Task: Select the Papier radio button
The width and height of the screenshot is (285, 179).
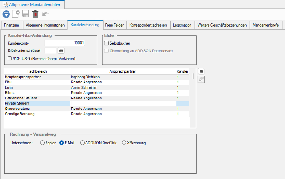Action: coord(42,143)
